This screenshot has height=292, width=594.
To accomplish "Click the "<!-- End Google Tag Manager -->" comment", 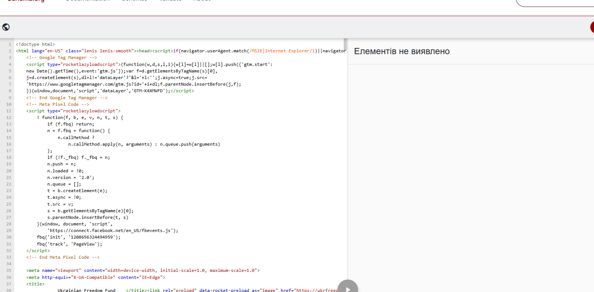I will (67, 98).
